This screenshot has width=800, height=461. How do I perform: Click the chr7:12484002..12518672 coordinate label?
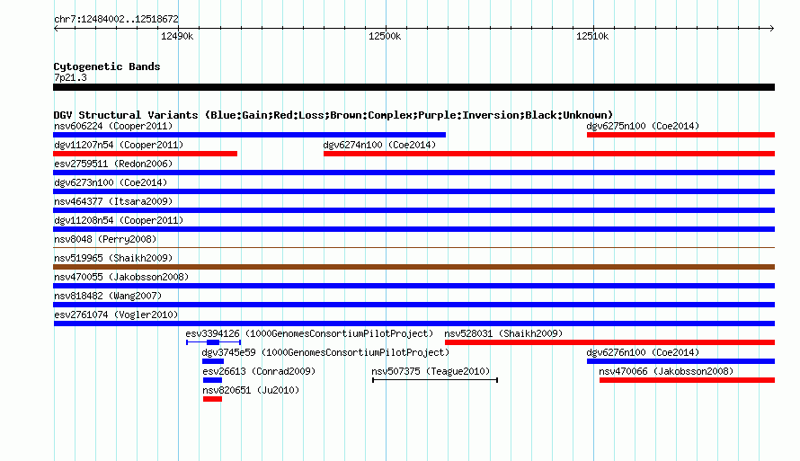coord(116,19)
